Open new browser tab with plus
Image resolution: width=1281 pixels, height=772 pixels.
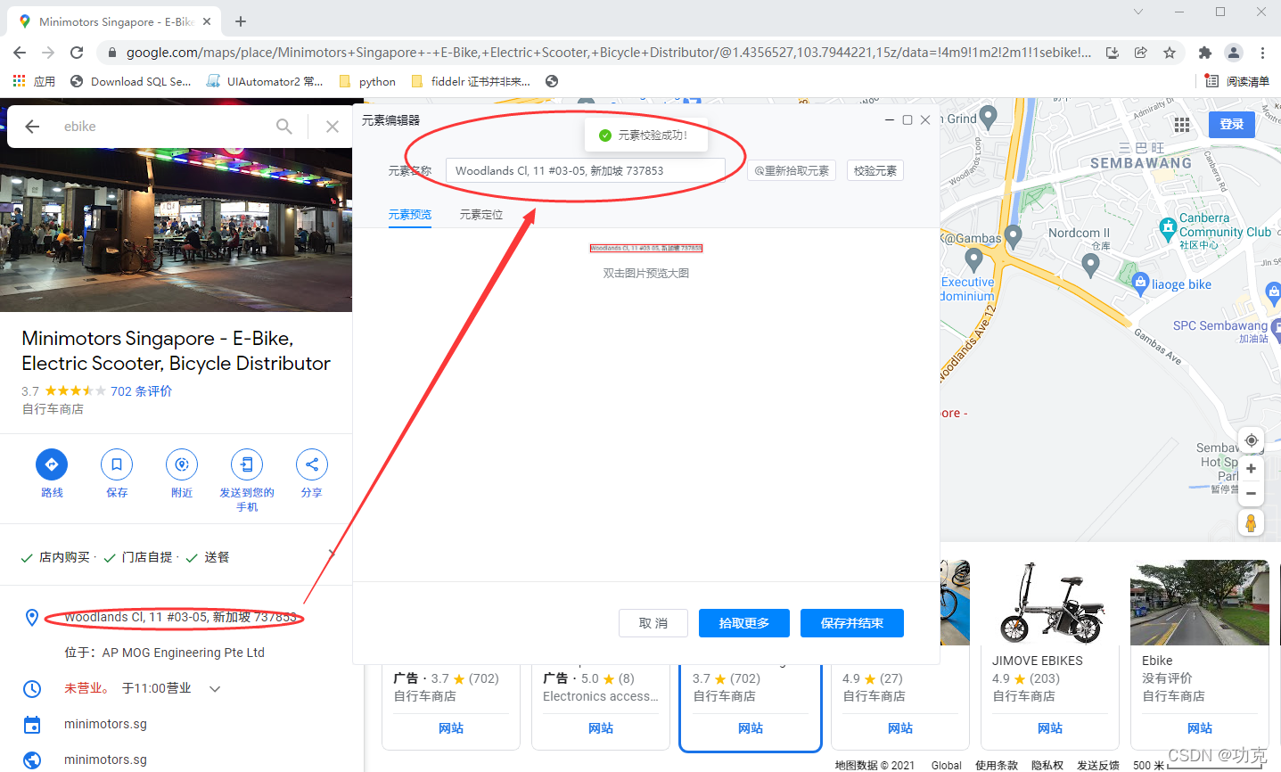coord(241,21)
